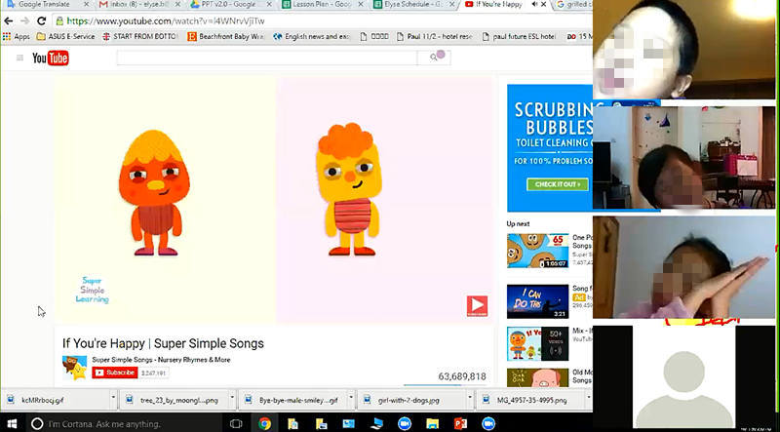This screenshot has height=432, width=780.
Task: Open download options for MG_4957-35-4995.png
Action: [x=588, y=399]
